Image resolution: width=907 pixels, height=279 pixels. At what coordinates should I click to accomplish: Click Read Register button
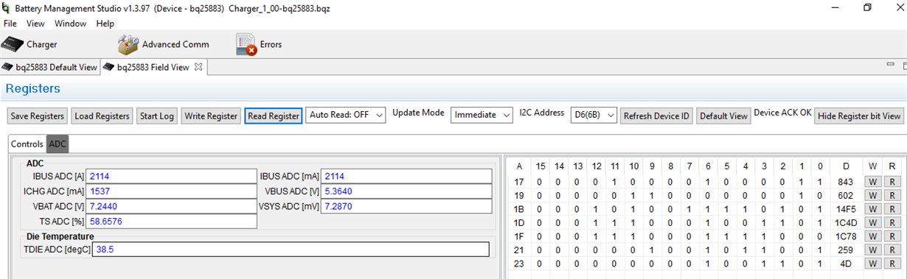pyautogui.click(x=274, y=116)
